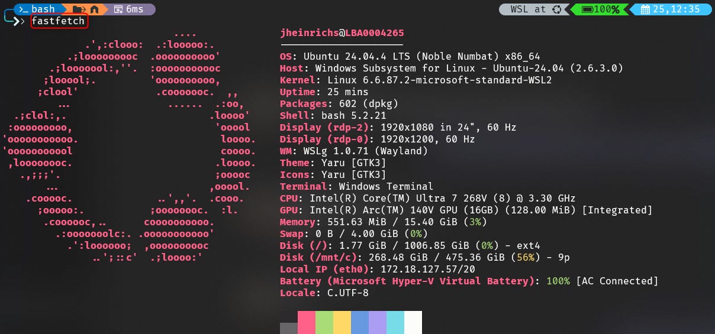Click the battery icon beside 100%
The height and width of the screenshot is (334, 715).
587,9
